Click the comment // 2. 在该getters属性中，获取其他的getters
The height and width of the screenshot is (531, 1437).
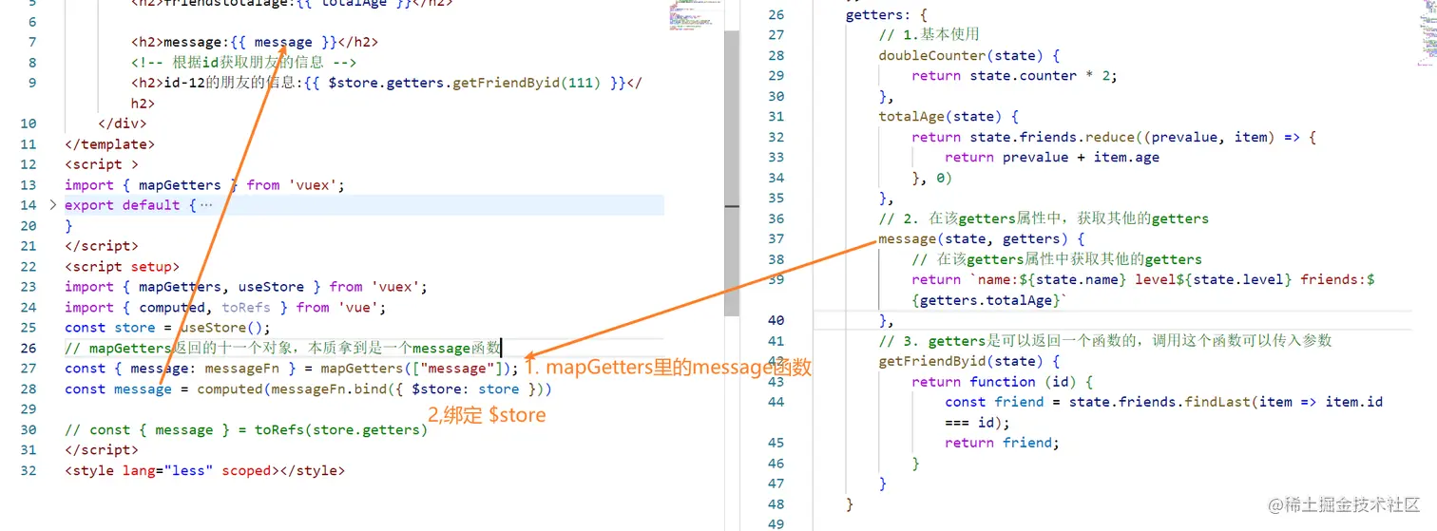click(x=1044, y=218)
